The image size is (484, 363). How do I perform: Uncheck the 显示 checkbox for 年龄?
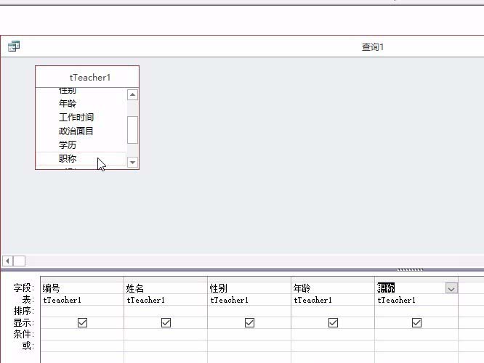tap(333, 323)
